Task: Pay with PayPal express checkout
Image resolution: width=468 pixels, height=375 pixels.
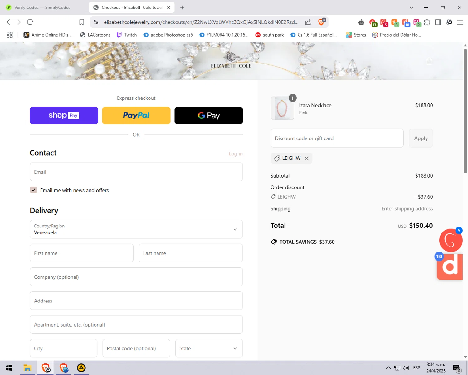Action: click(x=136, y=116)
